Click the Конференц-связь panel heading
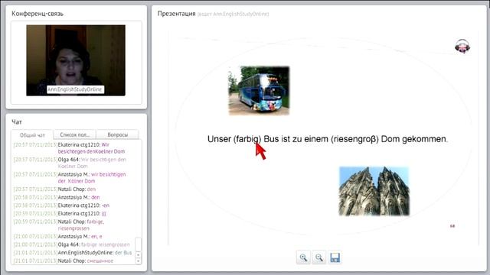The image size is (490, 275). pyautogui.click(x=38, y=14)
